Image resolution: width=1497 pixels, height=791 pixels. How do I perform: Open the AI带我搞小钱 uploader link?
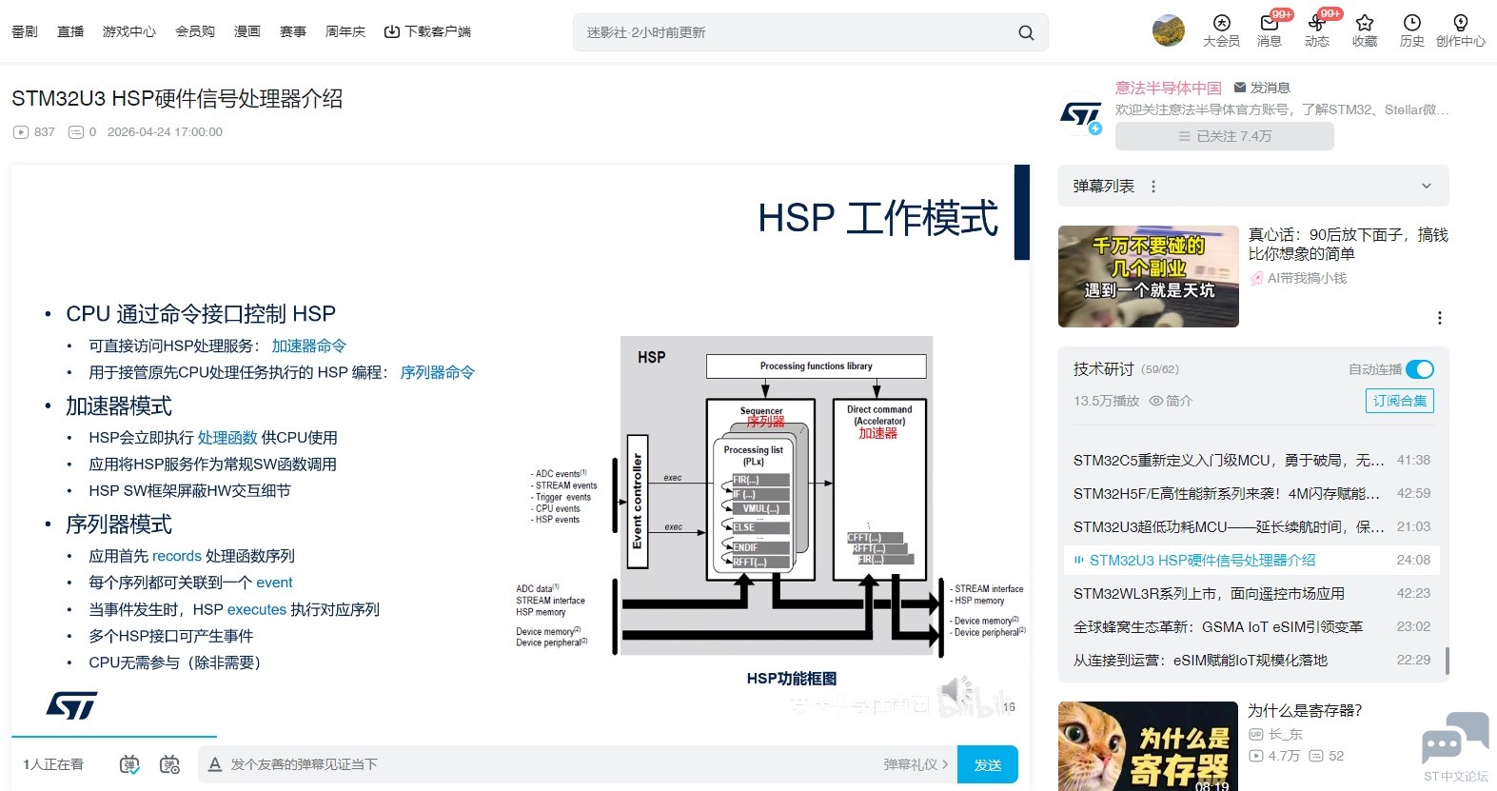click(x=1307, y=278)
